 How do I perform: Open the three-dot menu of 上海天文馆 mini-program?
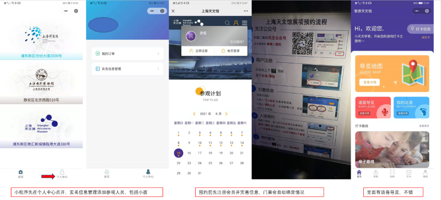(x=246, y=11)
